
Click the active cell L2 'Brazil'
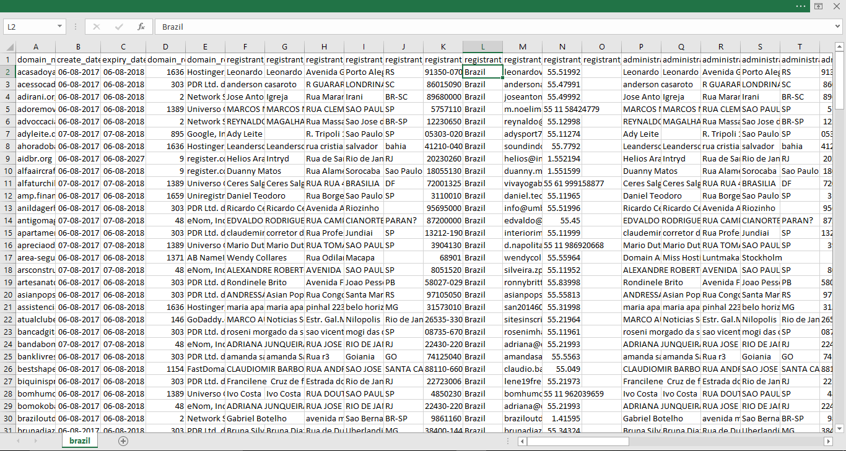tap(482, 72)
